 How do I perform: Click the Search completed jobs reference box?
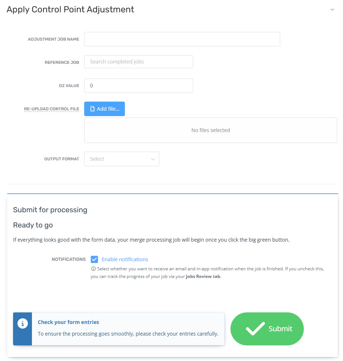(x=138, y=62)
